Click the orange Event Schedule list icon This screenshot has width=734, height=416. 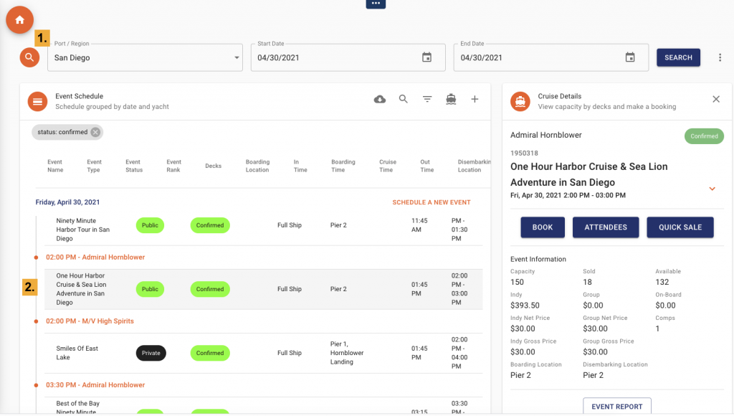click(37, 101)
